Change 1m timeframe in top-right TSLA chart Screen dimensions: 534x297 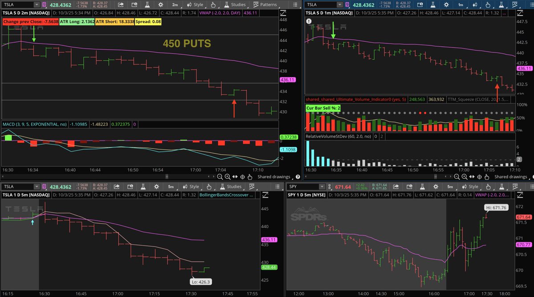(461, 4)
